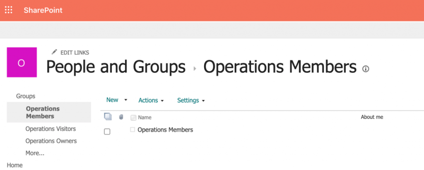Click the SharePoint title in header

pyautogui.click(x=43, y=10)
